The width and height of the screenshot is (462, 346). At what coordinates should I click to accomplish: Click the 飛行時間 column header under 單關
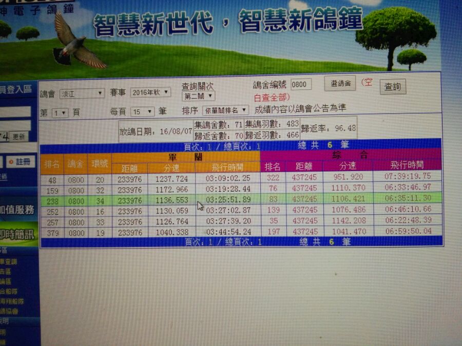(x=227, y=168)
